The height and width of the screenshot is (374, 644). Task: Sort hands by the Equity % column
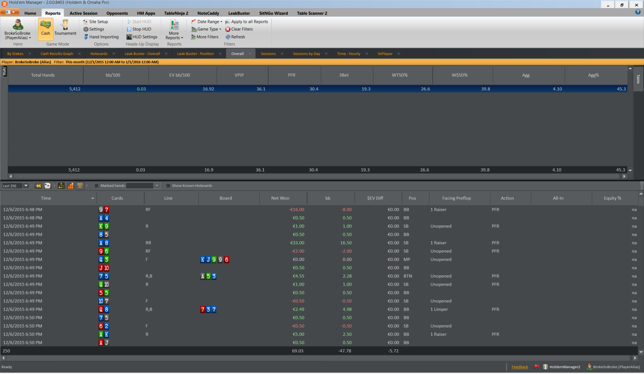pyautogui.click(x=615, y=198)
